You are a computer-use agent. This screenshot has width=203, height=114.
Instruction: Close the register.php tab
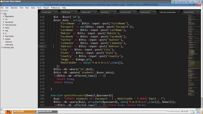(x=95, y=12)
